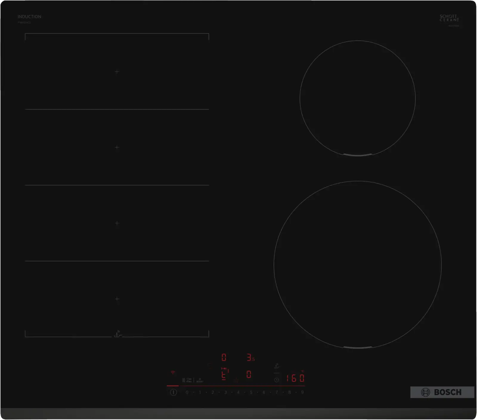Tap the pot sensor icon on flex zone edge
The image size is (477, 420).
click(118, 334)
